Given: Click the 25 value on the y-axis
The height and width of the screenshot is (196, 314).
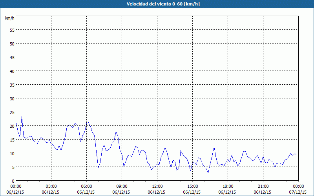Looking at the screenshot, I should 12,112.
